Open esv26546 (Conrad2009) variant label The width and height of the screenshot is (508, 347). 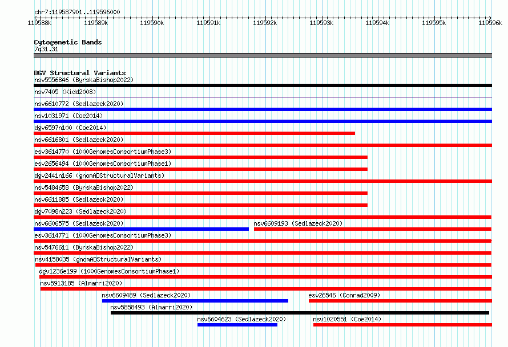tap(344, 295)
